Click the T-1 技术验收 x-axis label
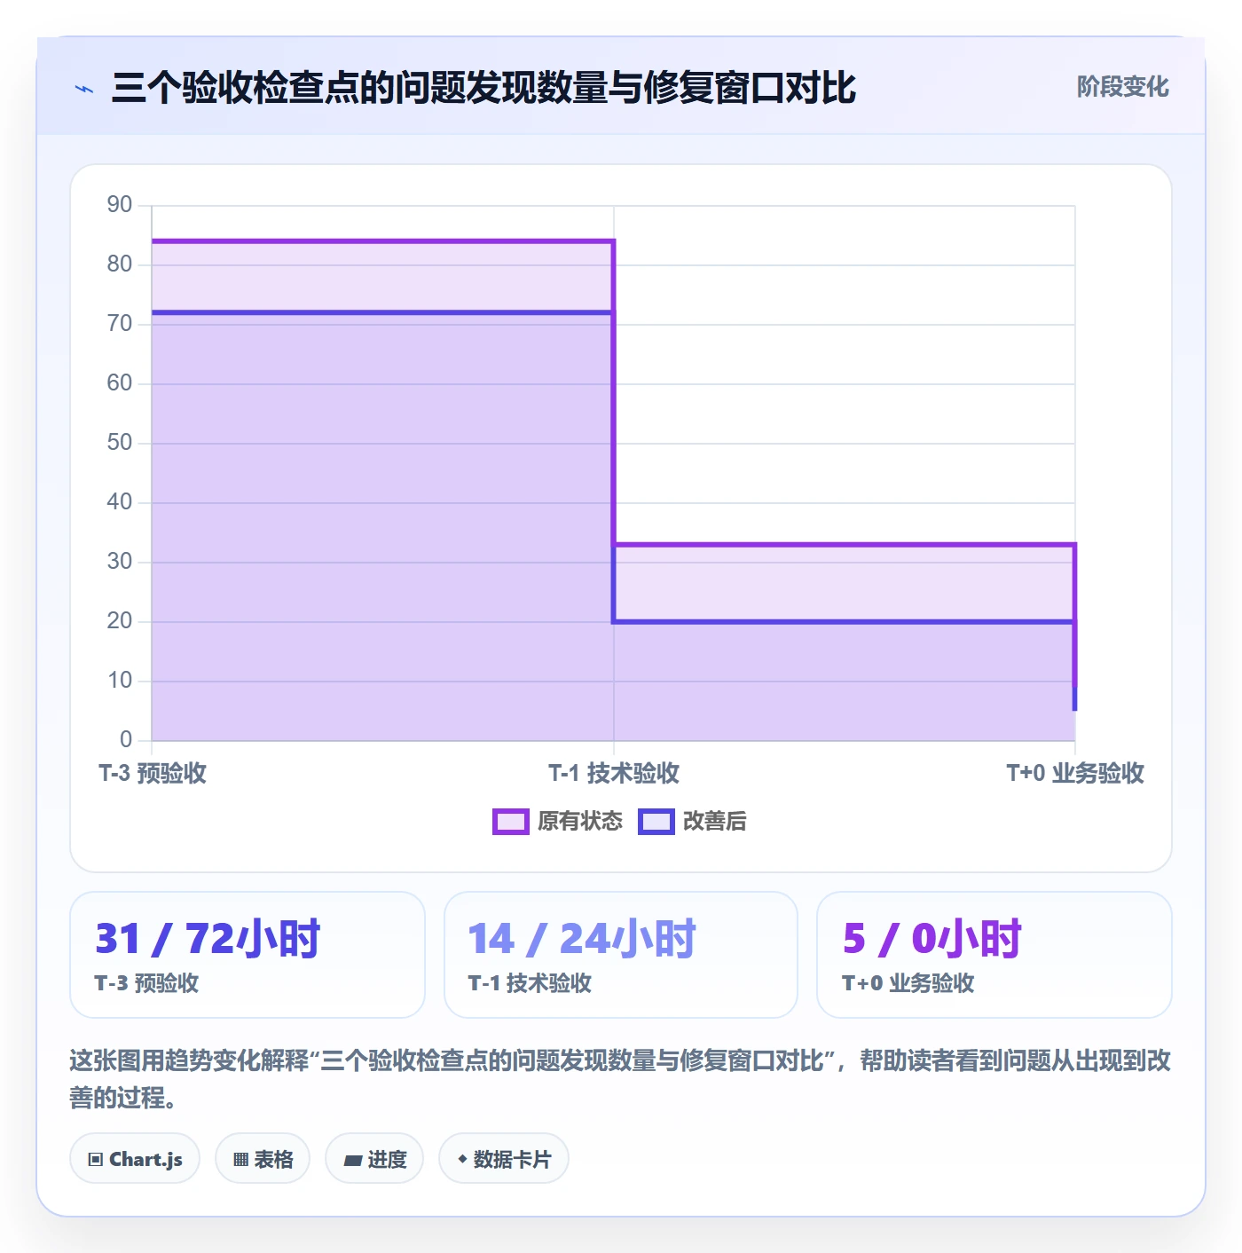This screenshot has width=1242, height=1253. coord(614,773)
